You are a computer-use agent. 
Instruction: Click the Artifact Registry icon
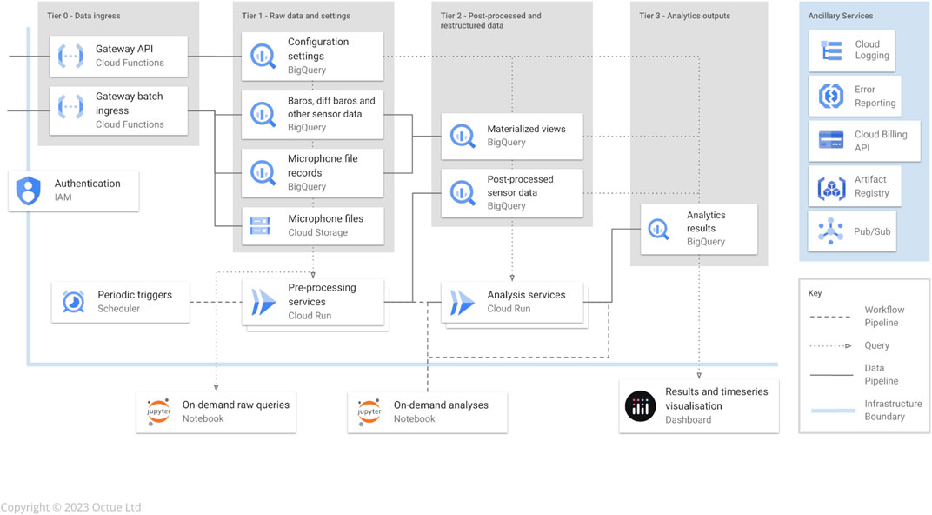[x=831, y=188]
